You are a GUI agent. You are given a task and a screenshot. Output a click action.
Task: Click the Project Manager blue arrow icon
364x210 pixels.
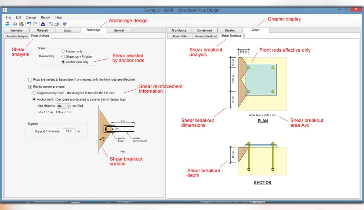click(7, 23)
